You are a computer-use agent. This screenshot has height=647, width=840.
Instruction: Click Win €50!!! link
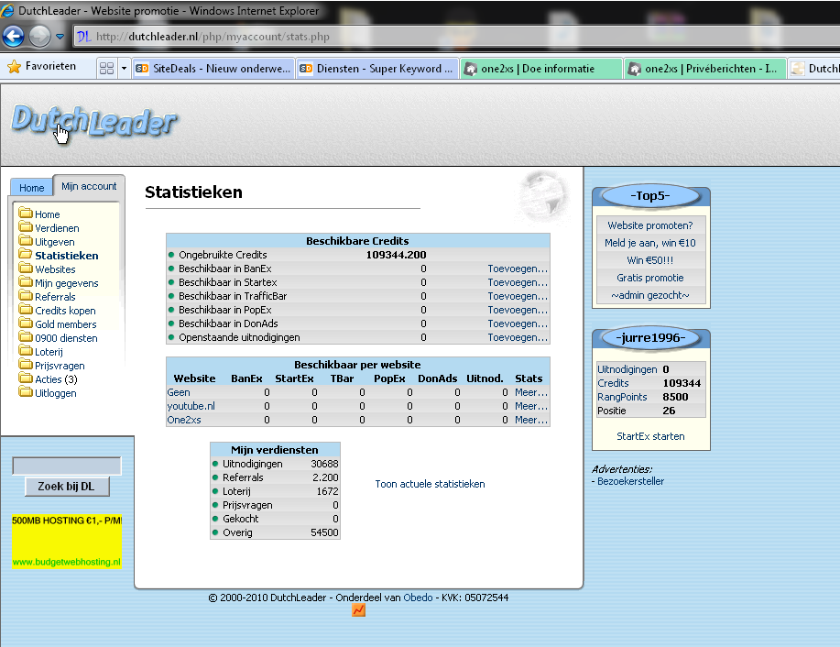[x=649, y=260]
